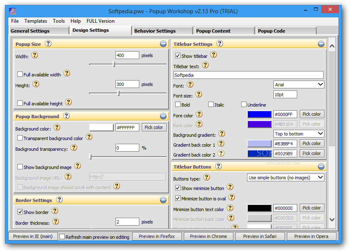Image resolution: width=350 pixels, height=252 pixels.
Task: Click help icon next to Buttons type
Action: pos(207,178)
